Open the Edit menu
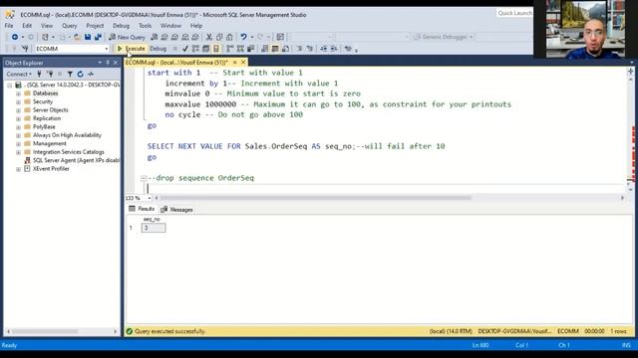Screen dimensions: 638x358 [x=27, y=26]
